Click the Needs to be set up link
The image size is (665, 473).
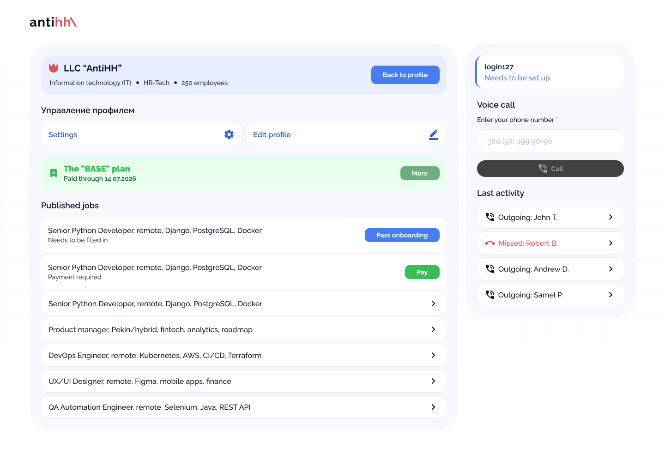pyautogui.click(x=517, y=78)
